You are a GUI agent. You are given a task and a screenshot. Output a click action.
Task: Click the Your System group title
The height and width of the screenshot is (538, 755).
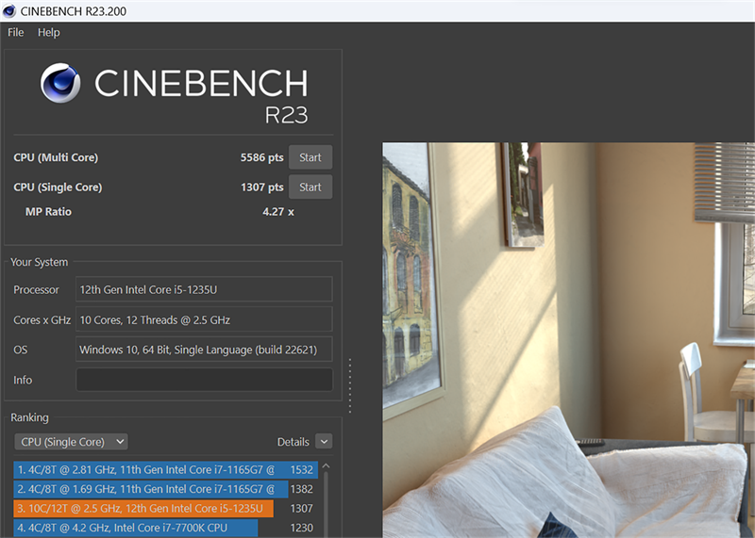(39, 262)
